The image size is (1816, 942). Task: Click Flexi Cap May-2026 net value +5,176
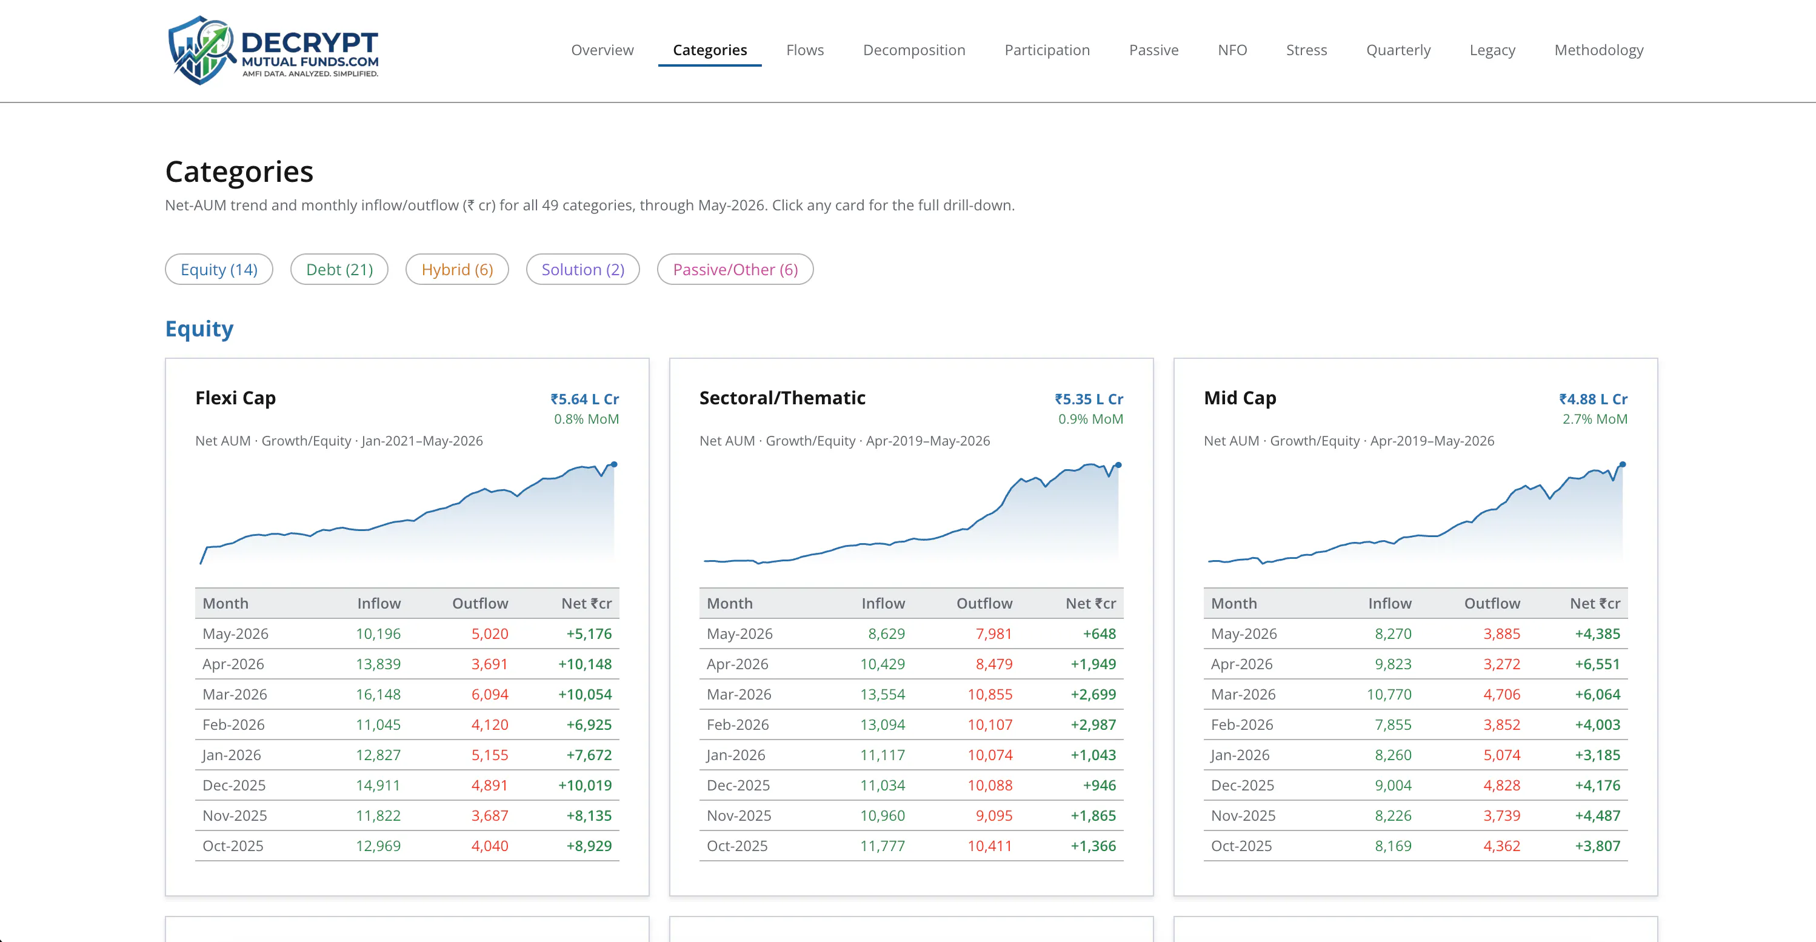pyautogui.click(x=589, y=634)
